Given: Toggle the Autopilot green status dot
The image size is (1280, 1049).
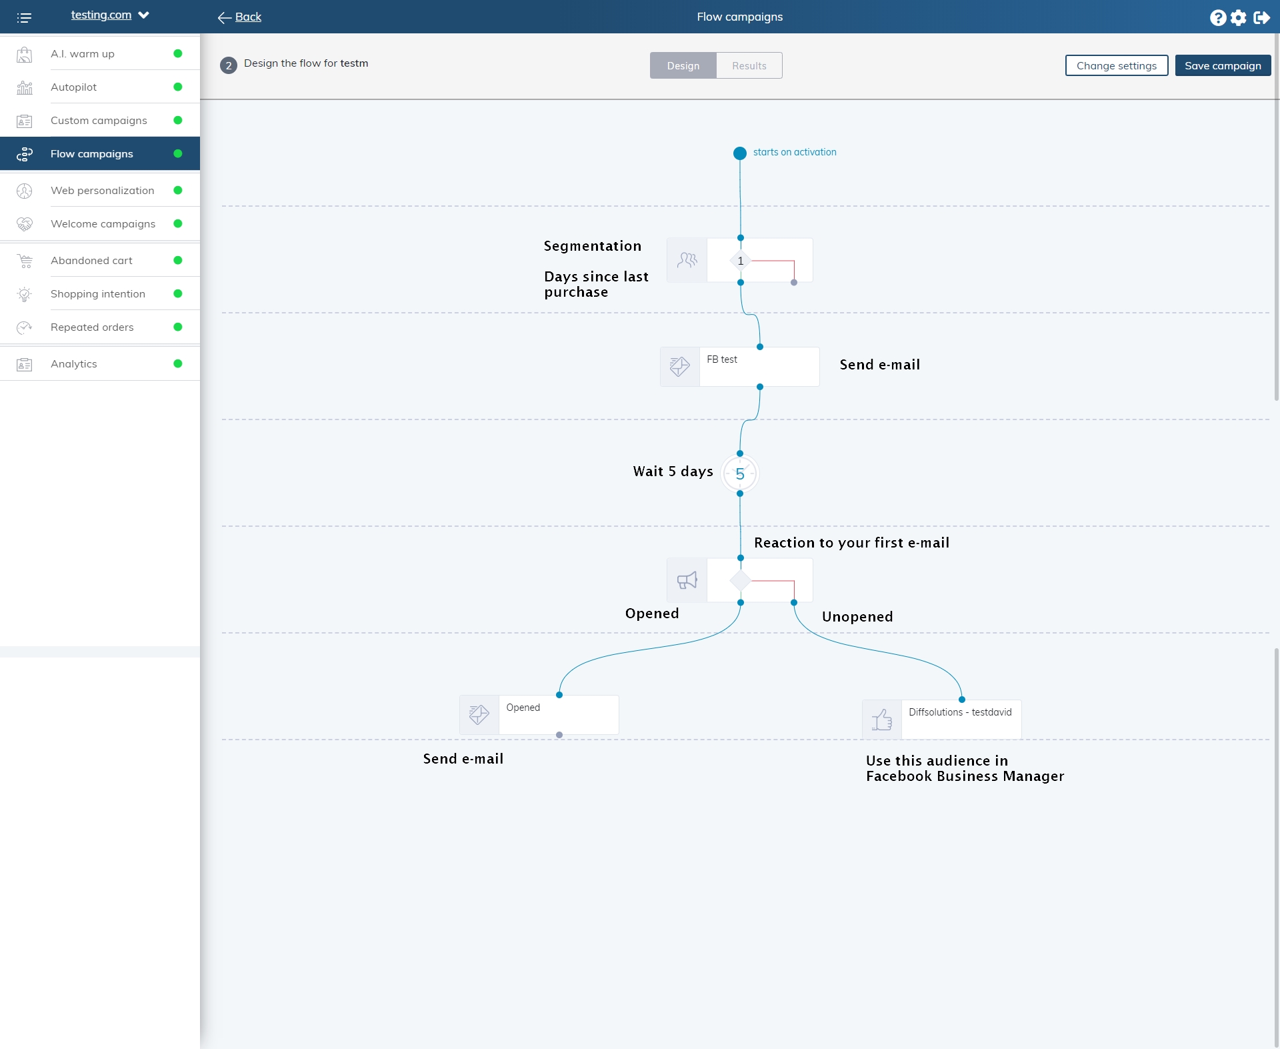Looking at the screenshot, I should (177, 87).
